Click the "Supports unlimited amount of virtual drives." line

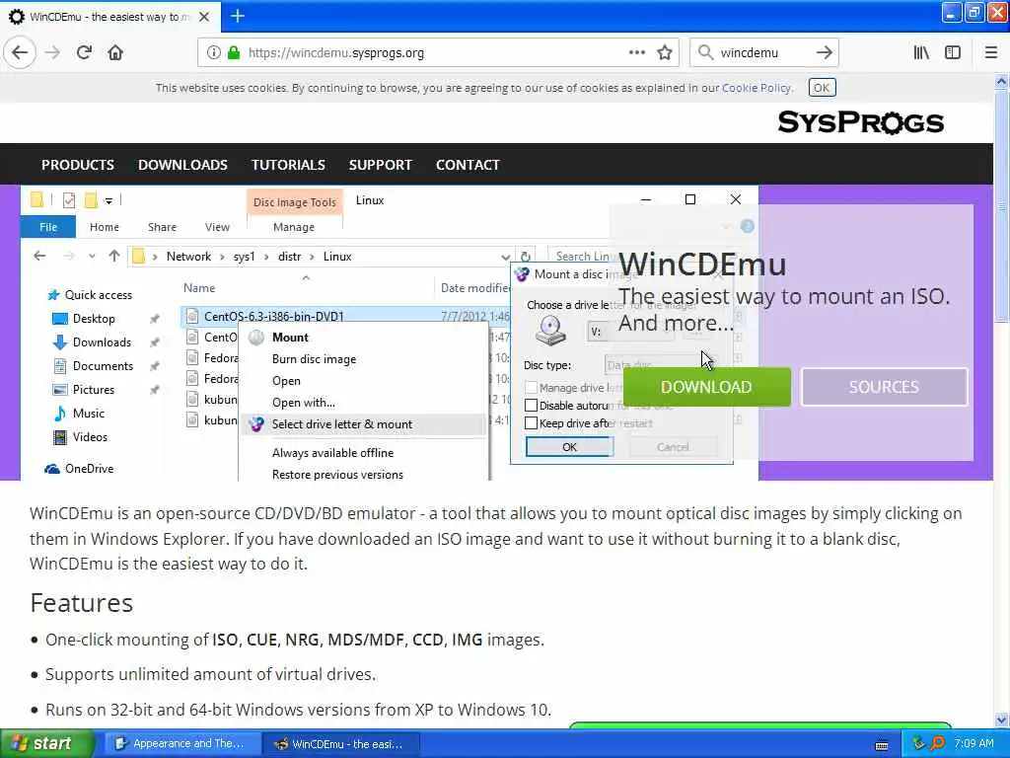tap(210, 674)
